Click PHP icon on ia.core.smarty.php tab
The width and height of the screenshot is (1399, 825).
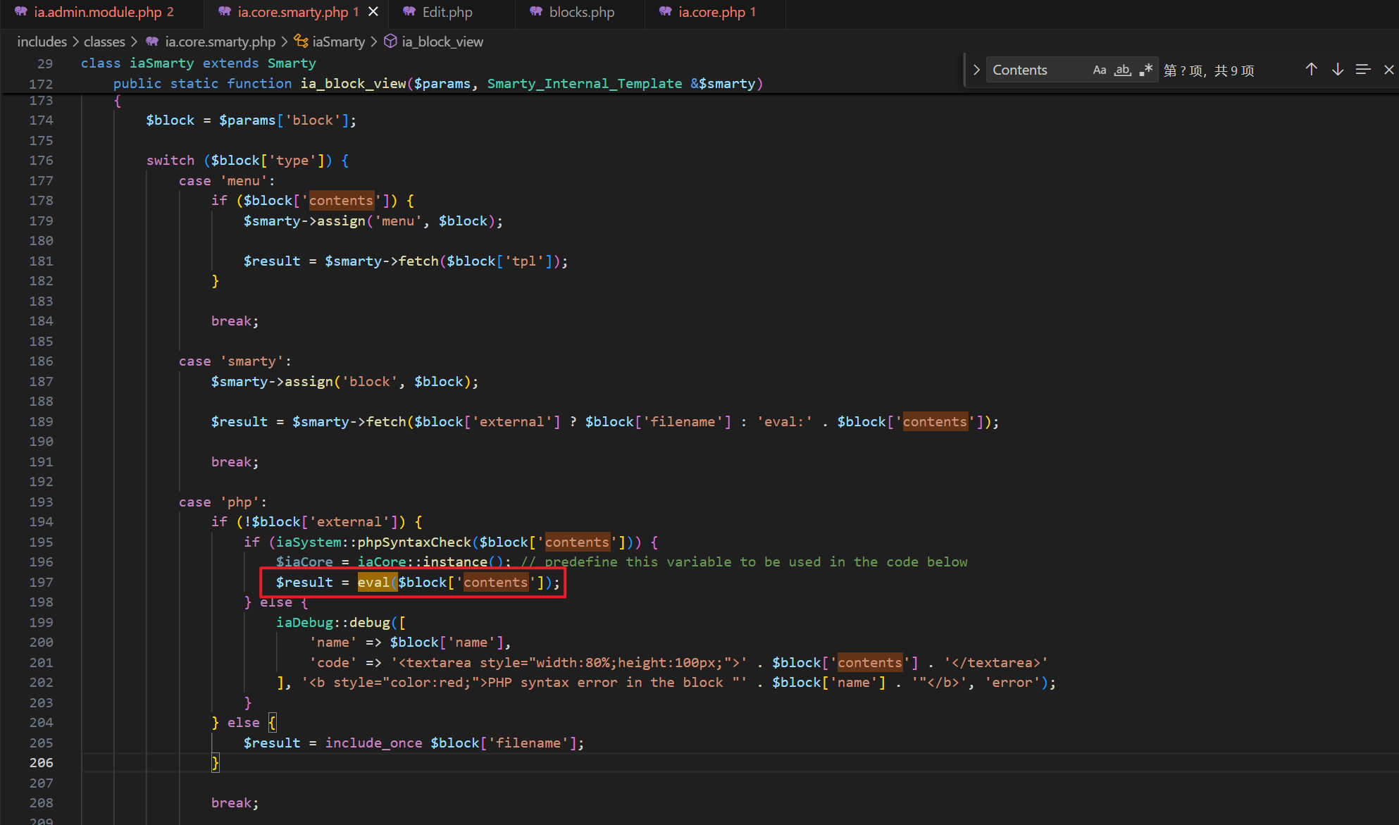click(225, 12)
